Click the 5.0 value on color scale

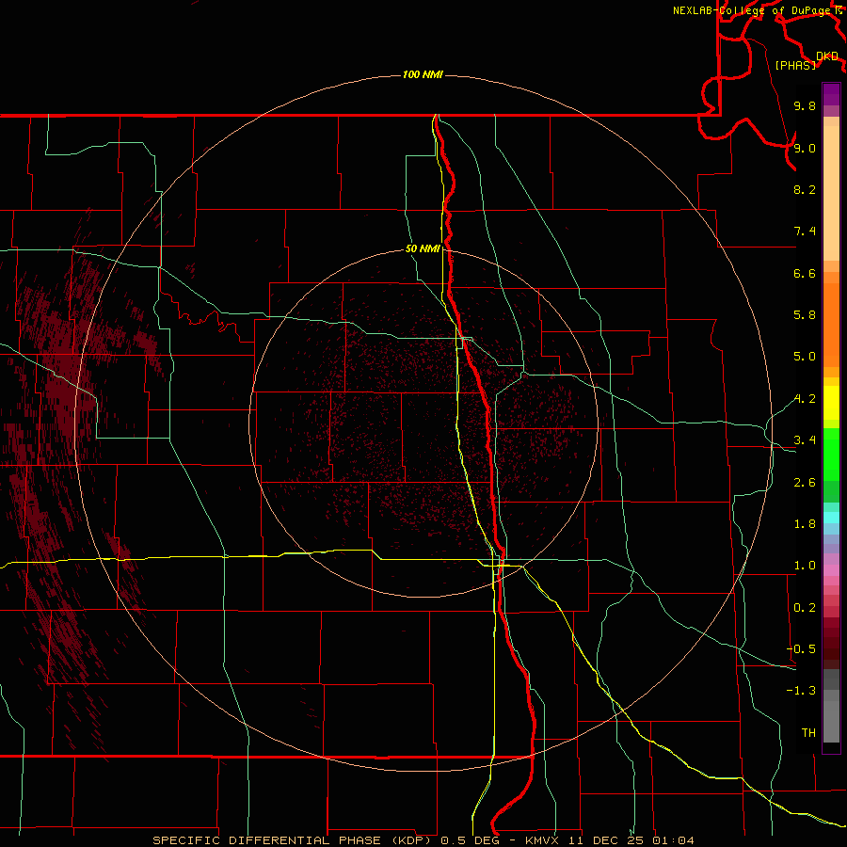[805, 357]
